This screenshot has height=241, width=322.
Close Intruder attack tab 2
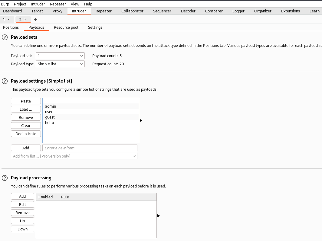click(x=25, y=19)
